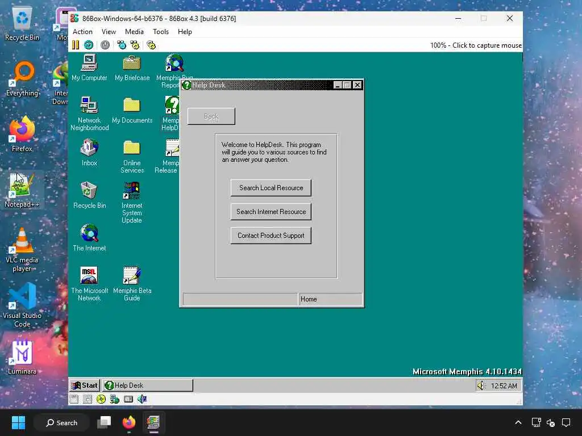This screenshot has width=582, height=436.
Task: Open the host Firefox desktop shortcut
Action: [x=22, y=134]
